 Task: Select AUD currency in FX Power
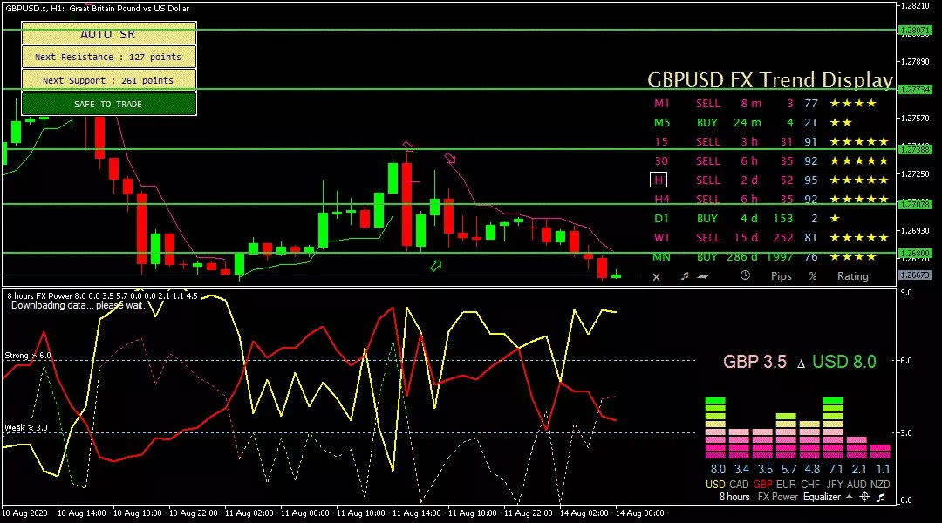(857, 484)
